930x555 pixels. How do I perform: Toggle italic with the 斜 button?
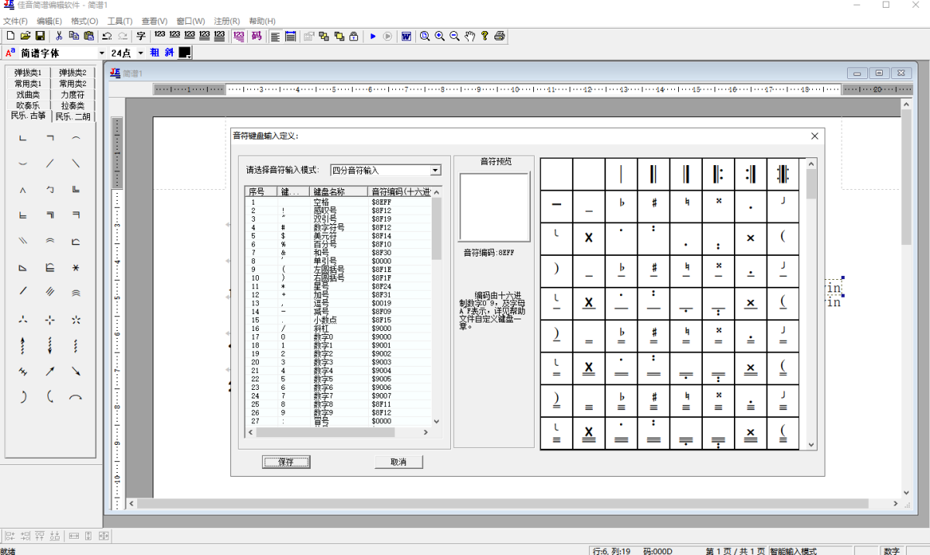coord(168,53)
